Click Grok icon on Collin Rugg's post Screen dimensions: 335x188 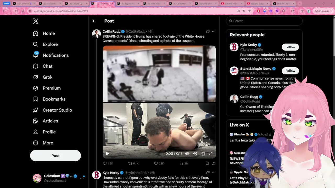click(x=208, y=32)
